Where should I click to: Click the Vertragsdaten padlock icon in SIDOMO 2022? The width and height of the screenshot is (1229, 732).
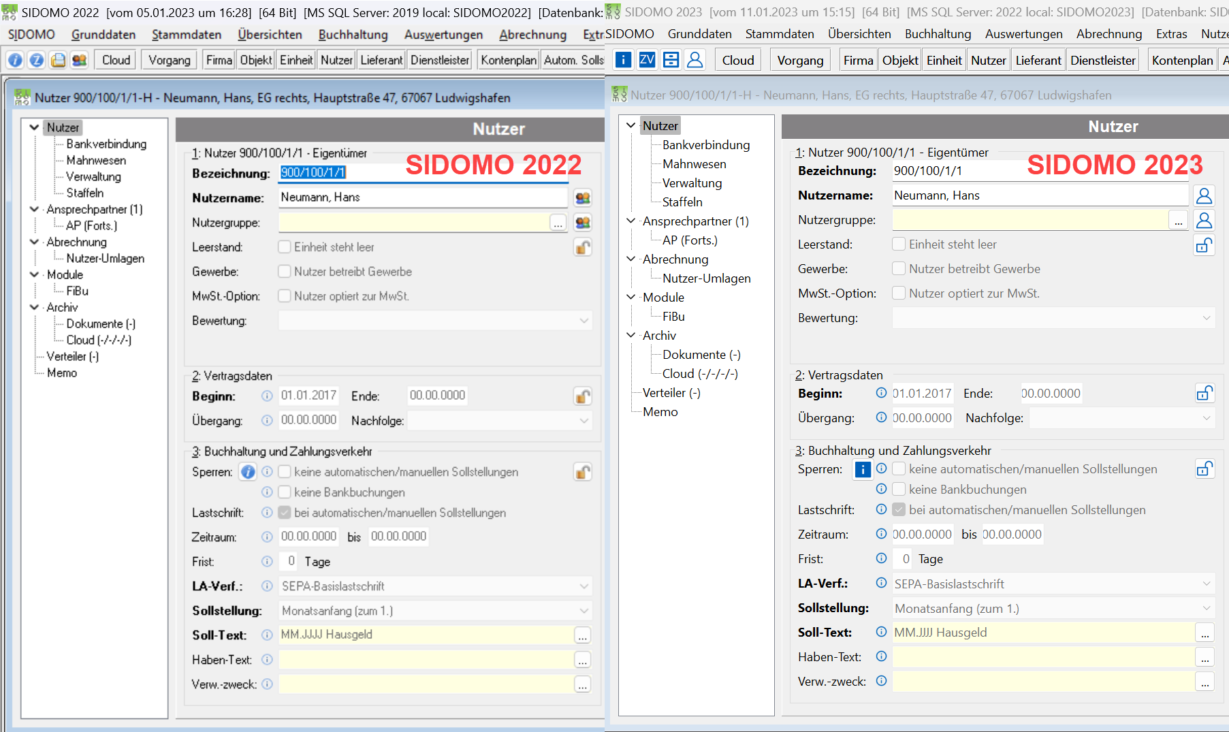(x=583, y=396)
